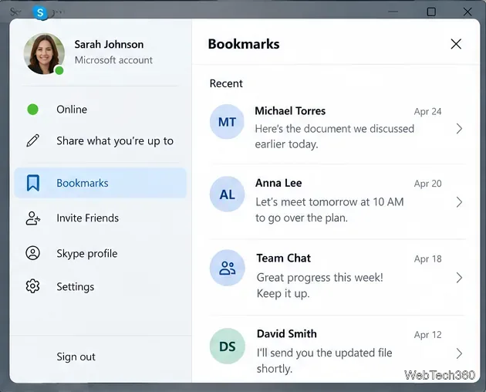Expand Anna Lee bookmark chevron
This screenshot has width=486, height=392.
459,202
